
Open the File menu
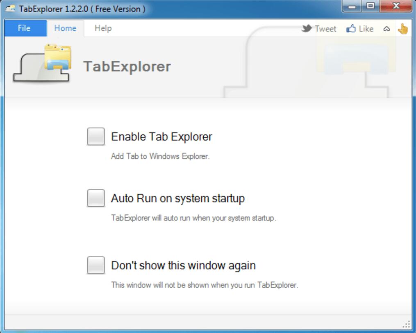(x=25, y=28)
